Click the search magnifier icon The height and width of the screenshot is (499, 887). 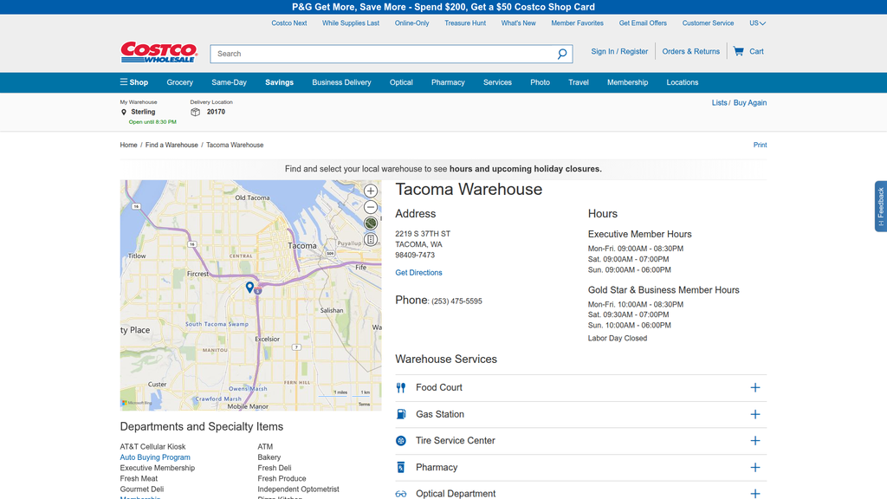pos(561,54)
